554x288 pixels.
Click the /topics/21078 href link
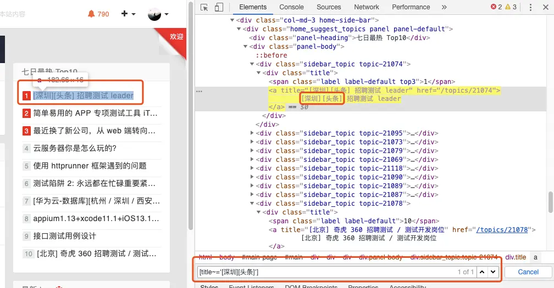point(502,230)
